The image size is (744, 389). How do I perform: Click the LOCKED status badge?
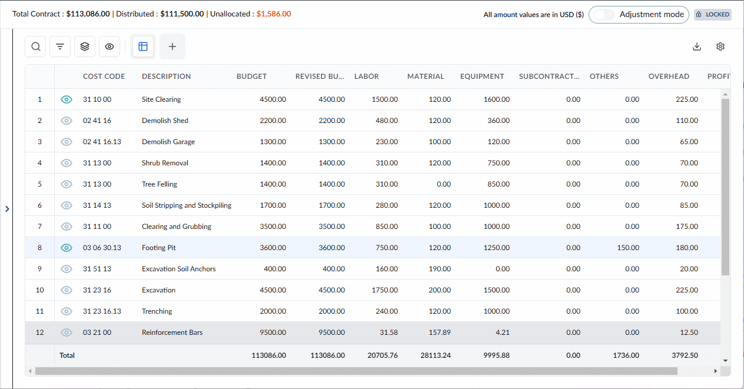713,15
